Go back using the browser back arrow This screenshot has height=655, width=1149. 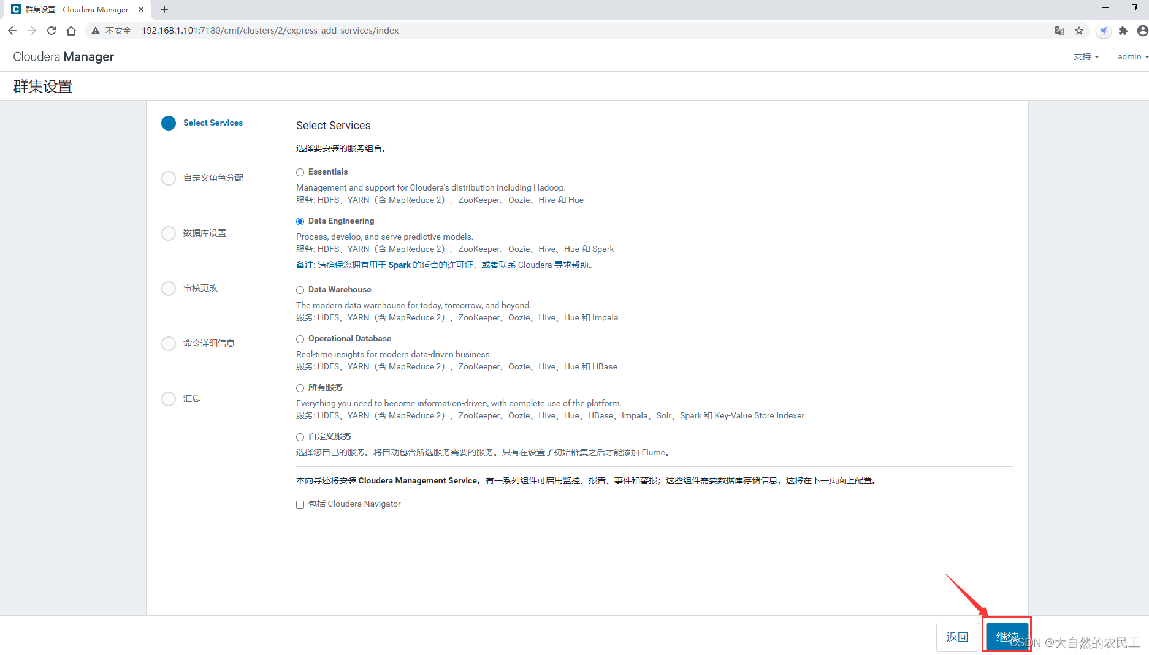(x=12, y=31)
